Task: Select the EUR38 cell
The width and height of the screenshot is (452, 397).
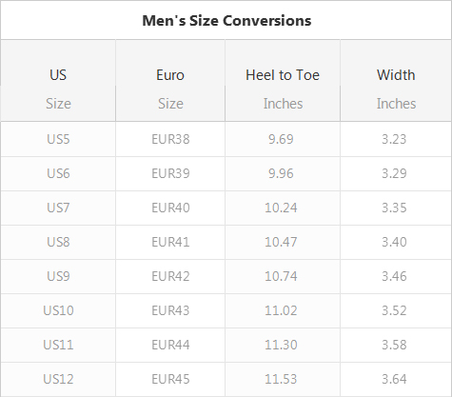Action: [170, 139]
